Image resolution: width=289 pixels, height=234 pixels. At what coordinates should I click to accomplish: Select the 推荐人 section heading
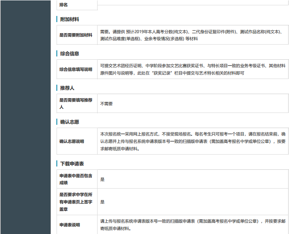pos(67,88)
